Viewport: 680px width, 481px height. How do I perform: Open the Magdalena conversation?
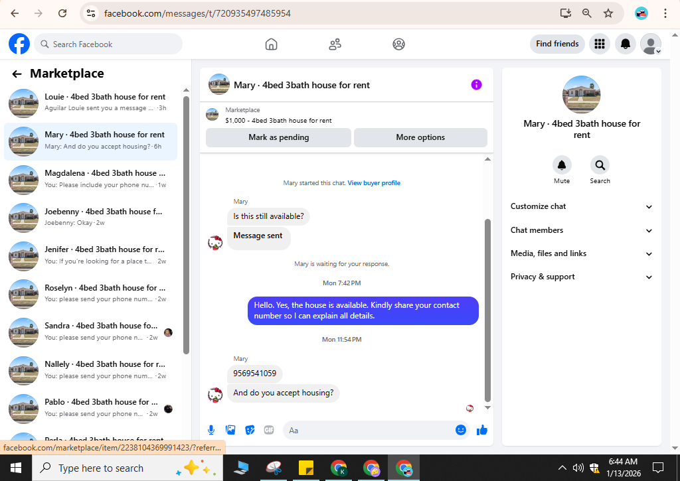[90, 179]
